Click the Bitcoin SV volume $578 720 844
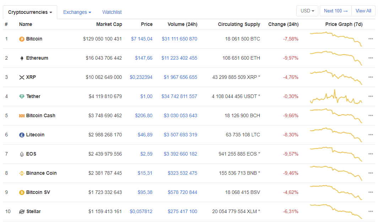 click(183, 193)
